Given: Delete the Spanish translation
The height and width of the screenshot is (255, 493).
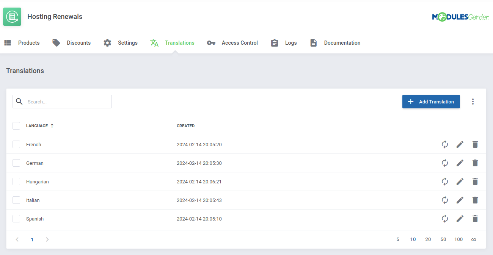Looking at the screenshot, I should [x=475, y=219].
